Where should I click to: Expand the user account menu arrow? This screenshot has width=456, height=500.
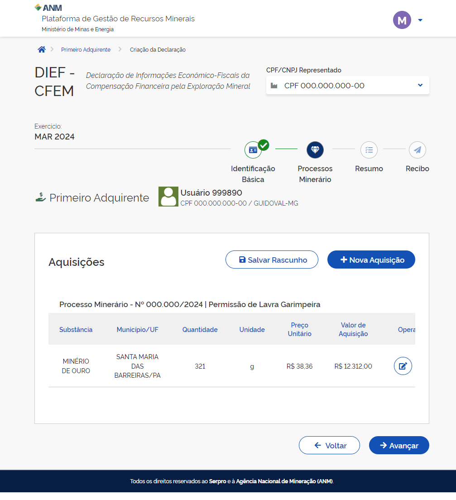420,20
